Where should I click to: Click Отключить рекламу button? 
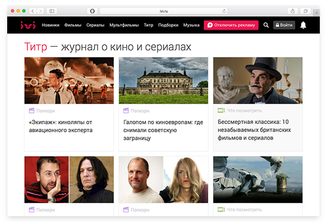pyautogui.click(x=231, y=25)
